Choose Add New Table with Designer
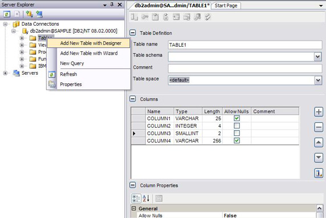This screenshot has height=218, width=326. pyautogui.click(x=88, y=43)
